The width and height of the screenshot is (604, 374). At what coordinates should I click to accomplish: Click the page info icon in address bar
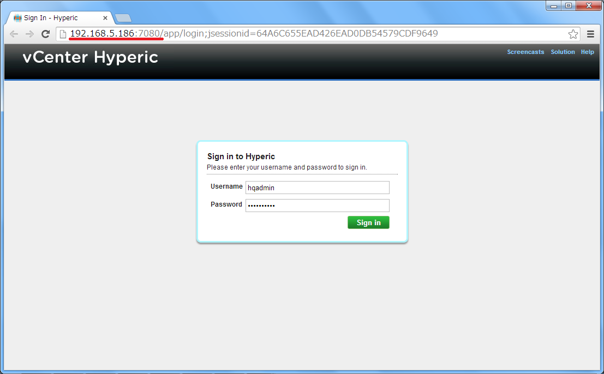[63, 34]
